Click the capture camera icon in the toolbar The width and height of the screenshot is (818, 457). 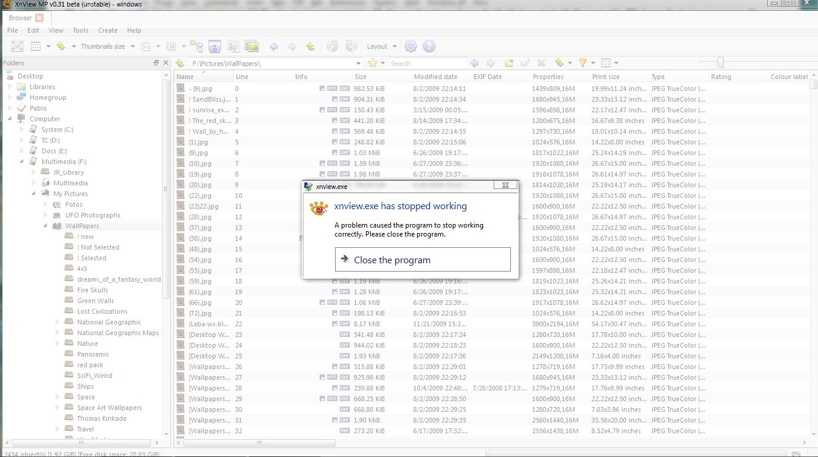pyautogui.click(x=214, y=46)
